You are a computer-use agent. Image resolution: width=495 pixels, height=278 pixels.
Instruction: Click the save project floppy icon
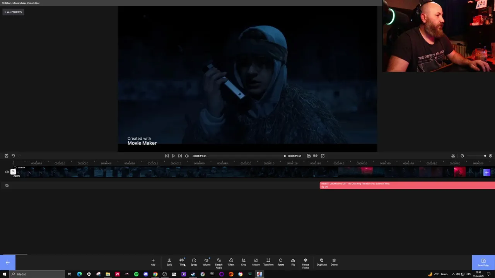click(x=6, y=156)
